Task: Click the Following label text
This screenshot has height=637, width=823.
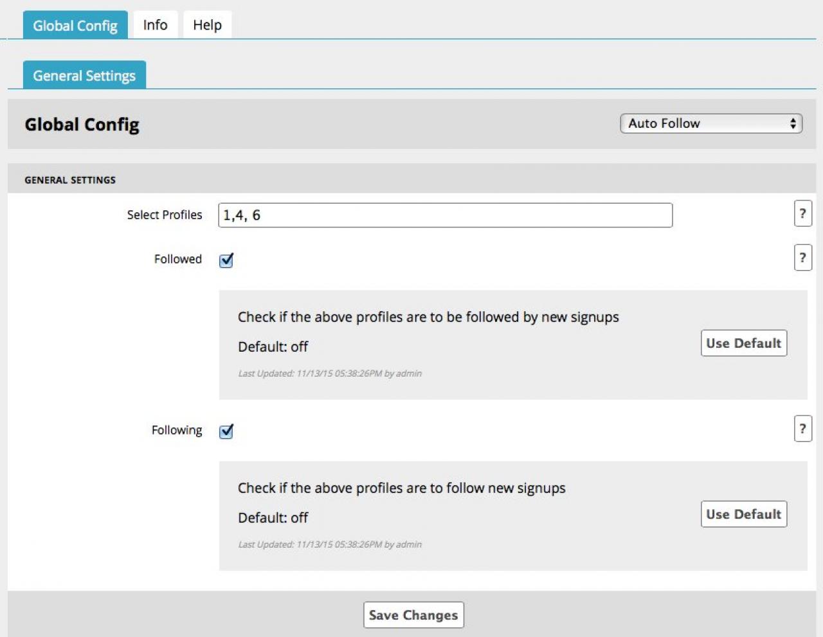Action: tap(177, 430)
